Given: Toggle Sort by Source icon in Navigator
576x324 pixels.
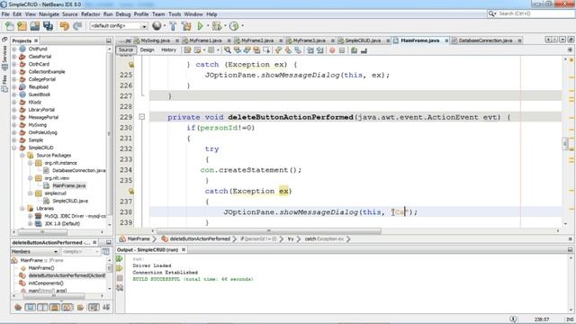Looking at the screenshot, I should pos(106,307).
